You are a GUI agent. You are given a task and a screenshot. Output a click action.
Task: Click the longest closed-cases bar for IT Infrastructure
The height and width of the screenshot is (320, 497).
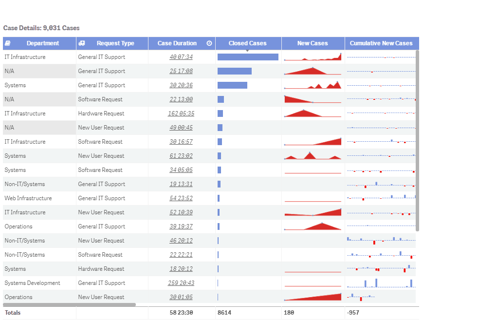pos(248,57)
